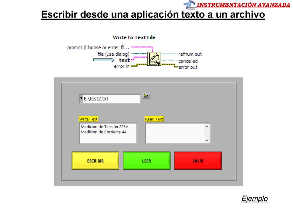Screen dimensions: 293x219
Task: Click the 'Write to Text File' heading
Action: (134, 37)
